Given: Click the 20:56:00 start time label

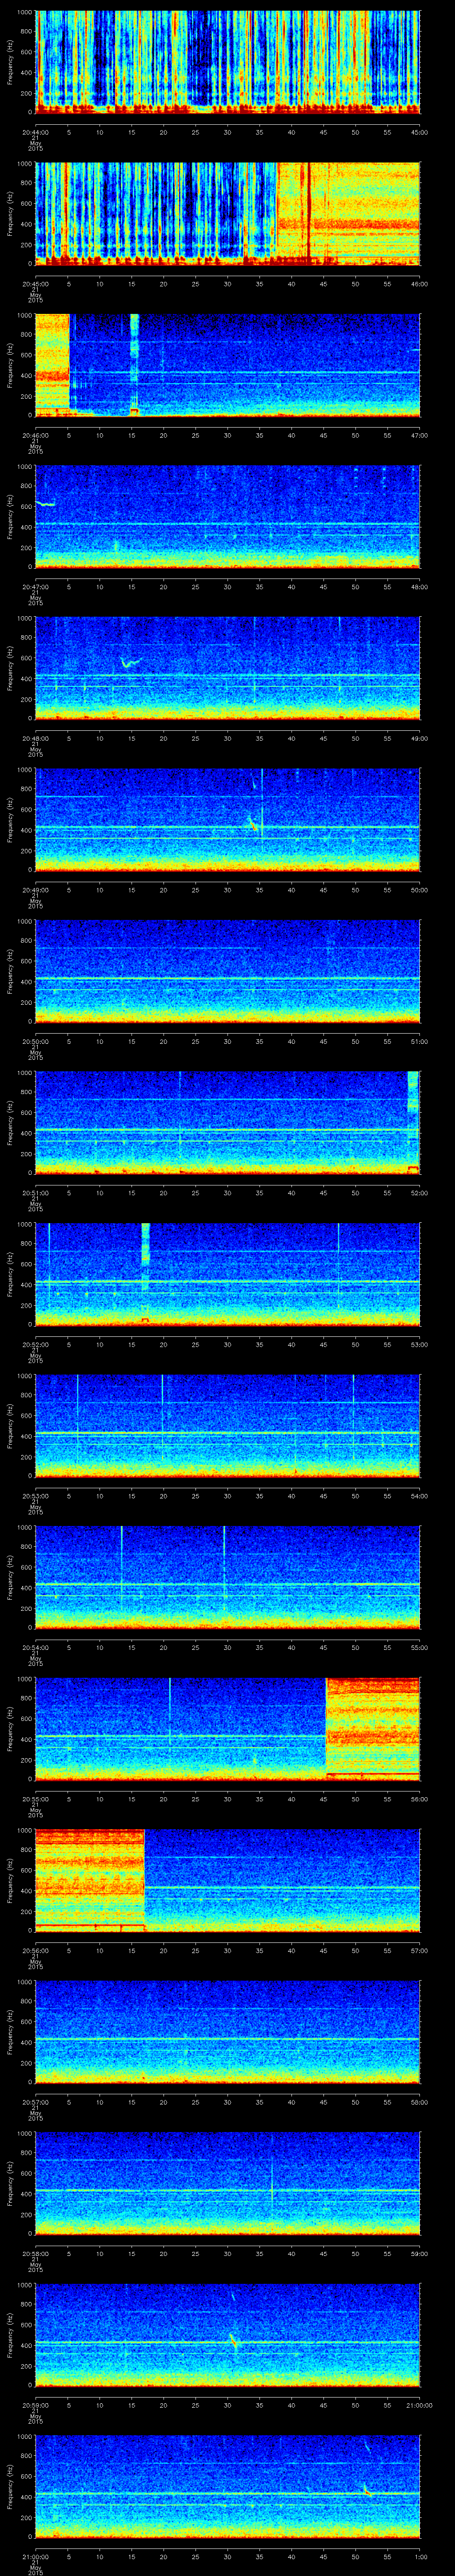Looking at the screenshot, I should 36,1951.
